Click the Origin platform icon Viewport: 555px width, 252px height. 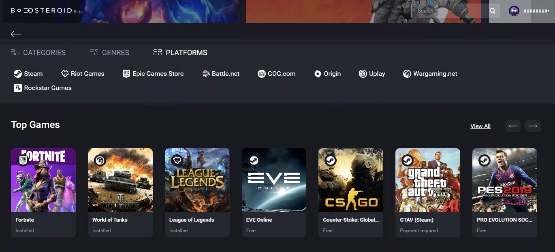(x=318, y=74)
